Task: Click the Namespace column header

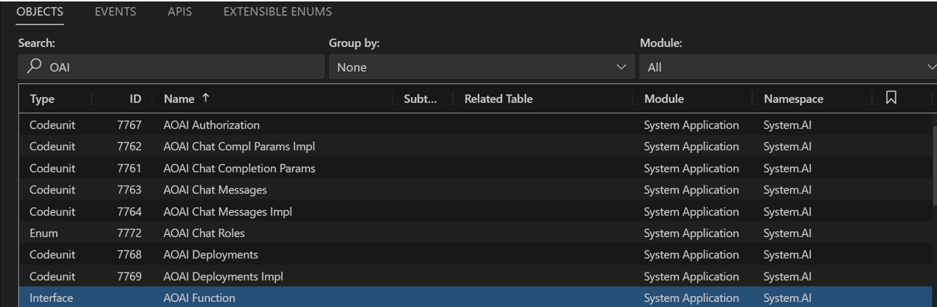Action: click(793, 99)
